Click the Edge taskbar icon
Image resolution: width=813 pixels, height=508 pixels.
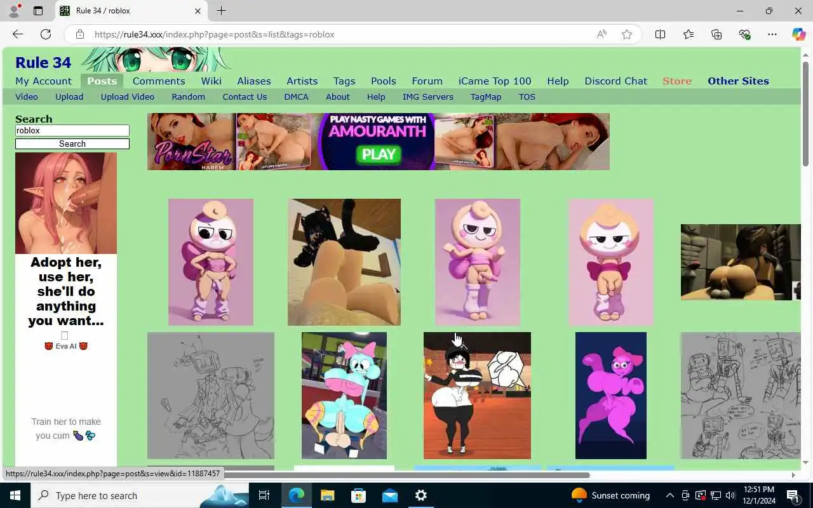(x=296, y=495)
